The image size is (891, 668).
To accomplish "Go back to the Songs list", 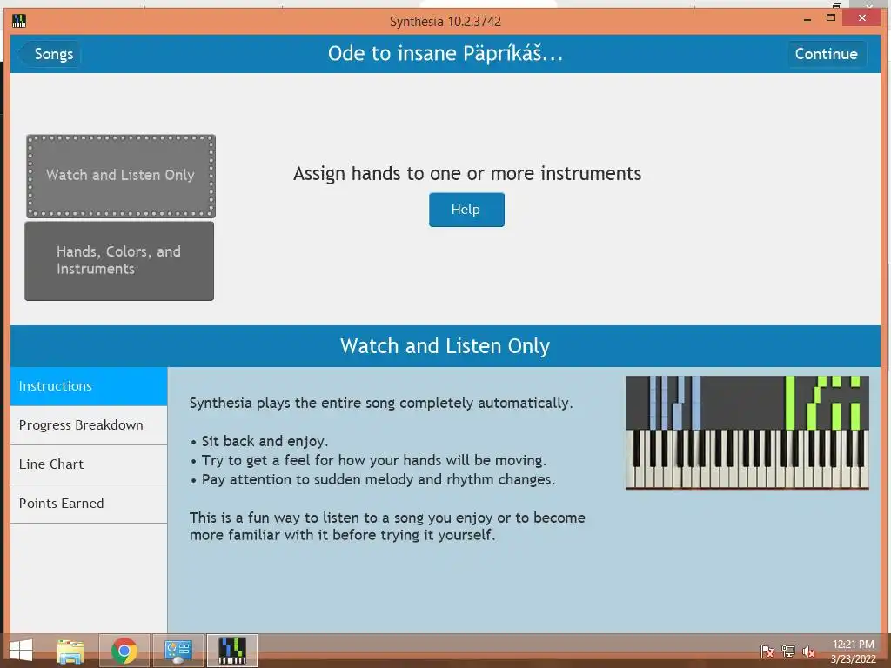I will 50,54.
